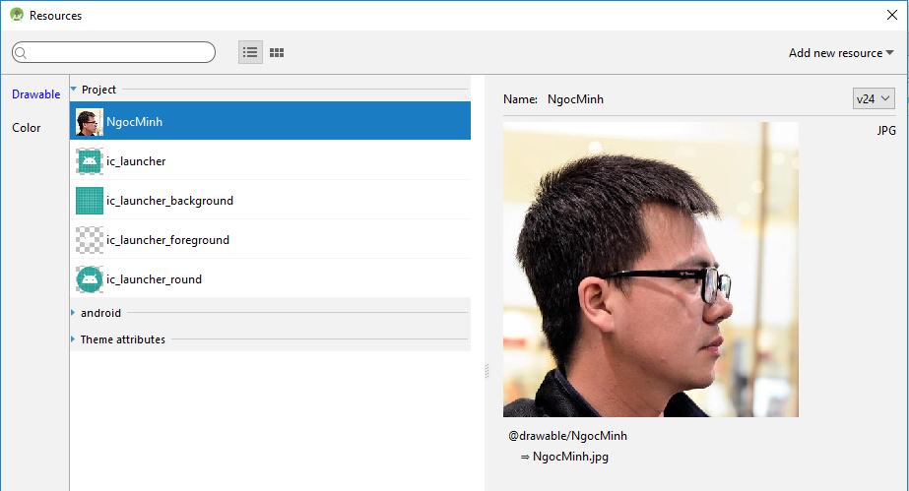The image size is (909, 491).
Task: Select the ic_launcher resource name
Action: point(136,161)
